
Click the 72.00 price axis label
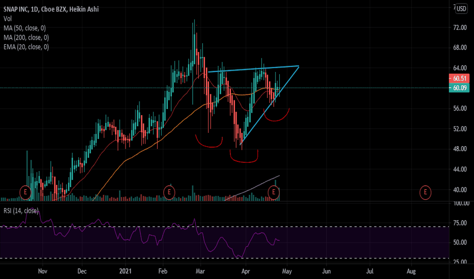460,28
